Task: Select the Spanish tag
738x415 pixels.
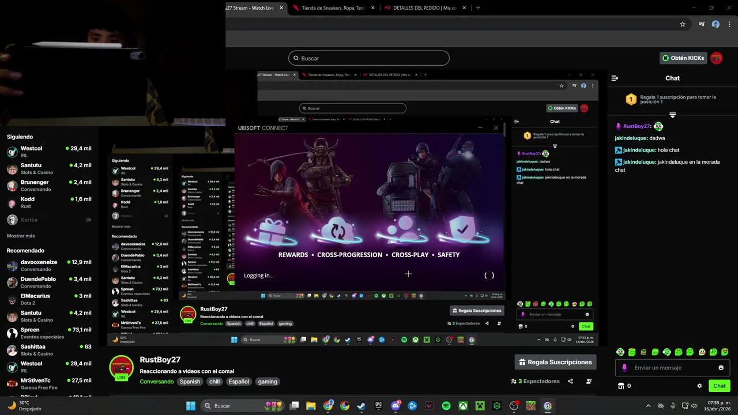Action: coord(190,382)
